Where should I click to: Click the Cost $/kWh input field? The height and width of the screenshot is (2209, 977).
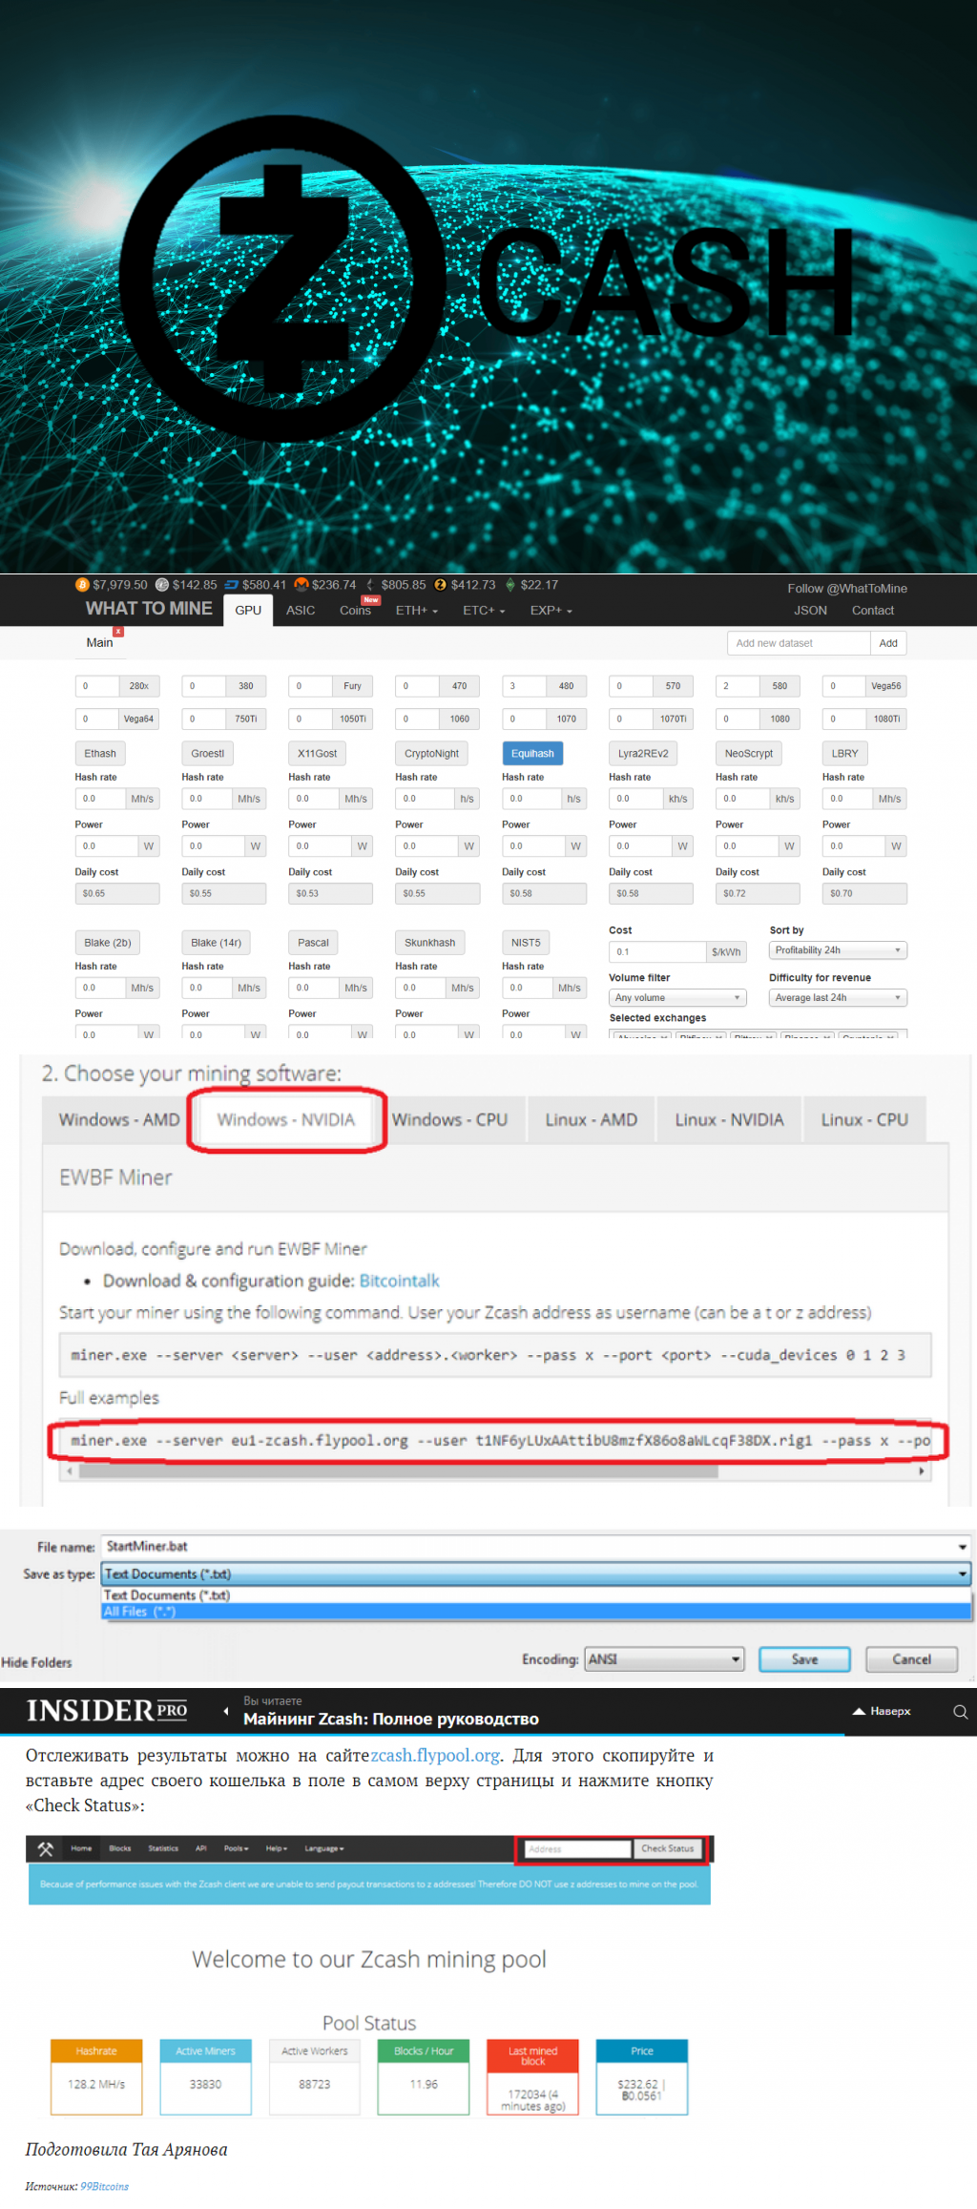[x=657, y=951]
